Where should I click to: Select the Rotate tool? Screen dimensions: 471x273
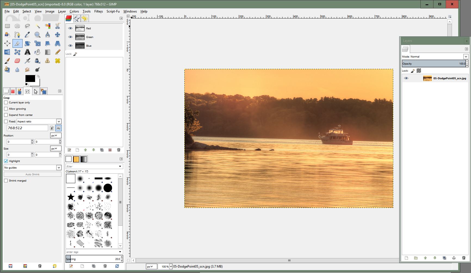27,43
